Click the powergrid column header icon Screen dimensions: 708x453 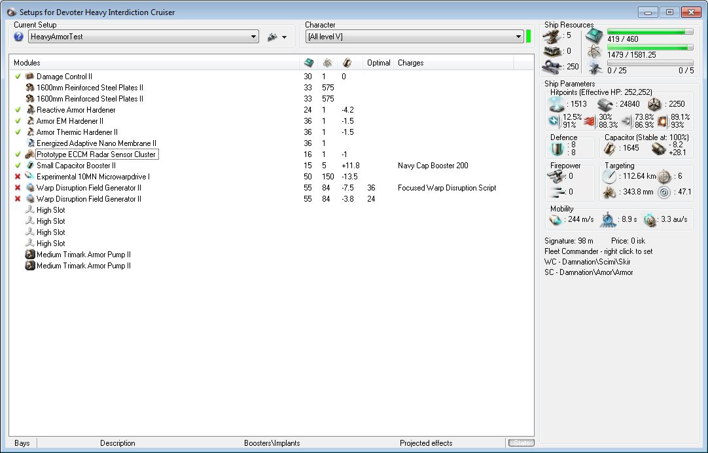(x=327, y=63)
